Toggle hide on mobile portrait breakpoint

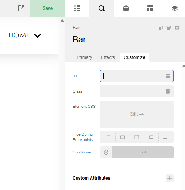[x=108, y=137]
